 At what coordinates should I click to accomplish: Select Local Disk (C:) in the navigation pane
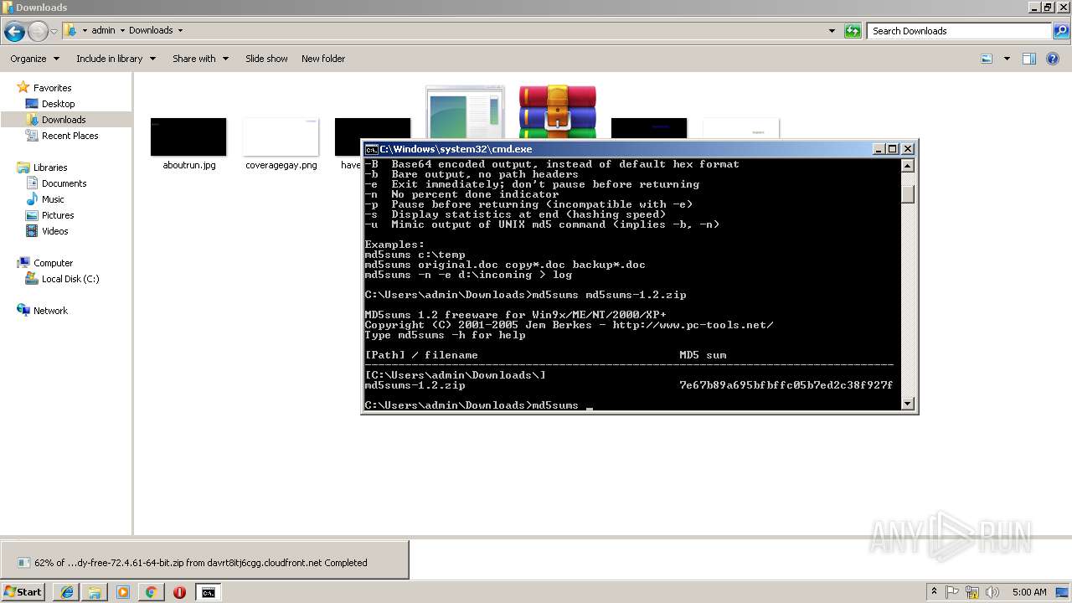click(x=63, y=279)
